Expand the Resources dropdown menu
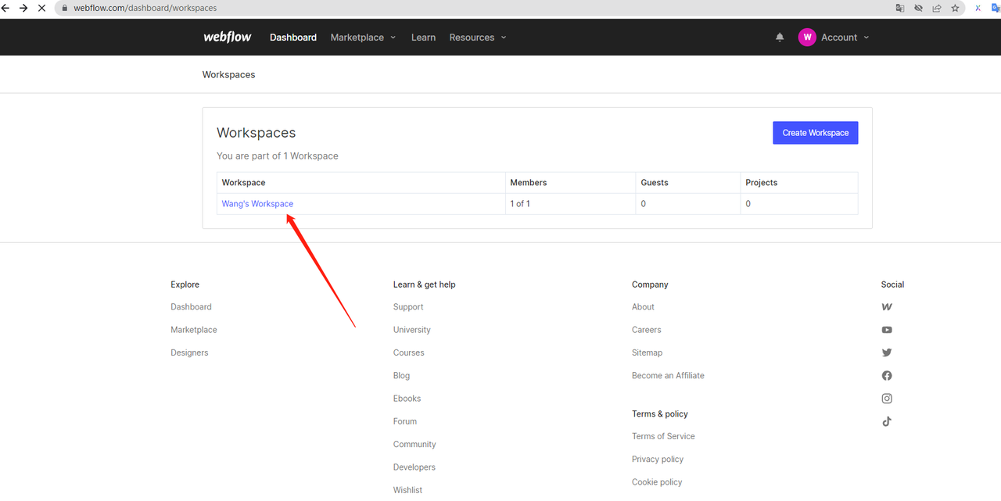This screenshot has height=501, width=1001. pos(478,38)
